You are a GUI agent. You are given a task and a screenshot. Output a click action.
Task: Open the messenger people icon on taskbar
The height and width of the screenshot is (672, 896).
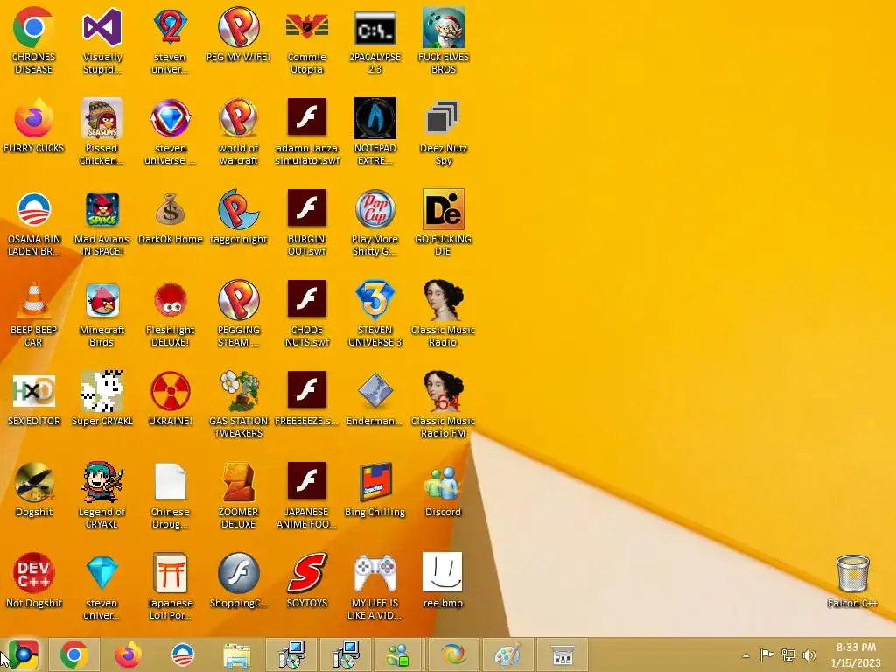pos(398,654)
